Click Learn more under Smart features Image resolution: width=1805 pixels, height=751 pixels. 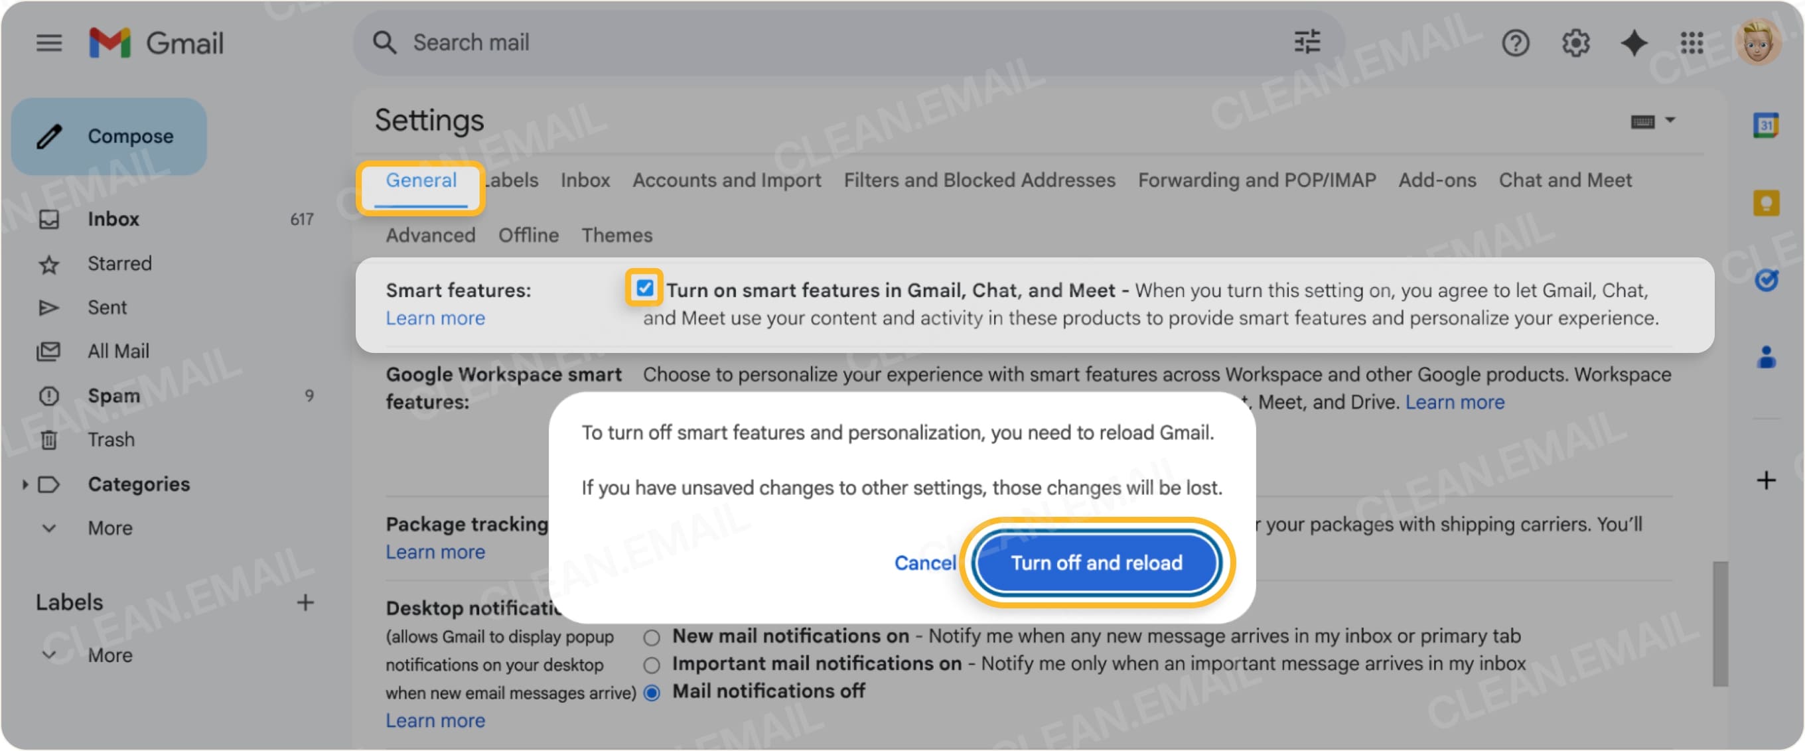pos(435,318)
